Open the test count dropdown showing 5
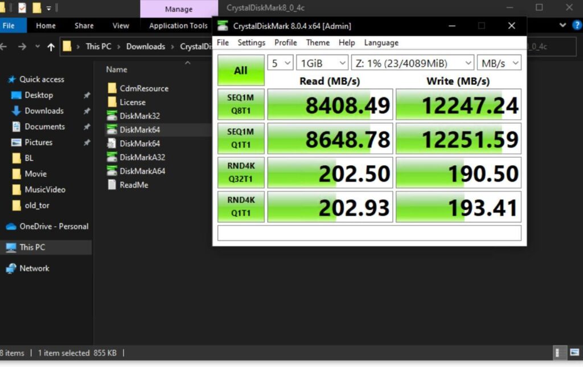 tap(280, 63)
